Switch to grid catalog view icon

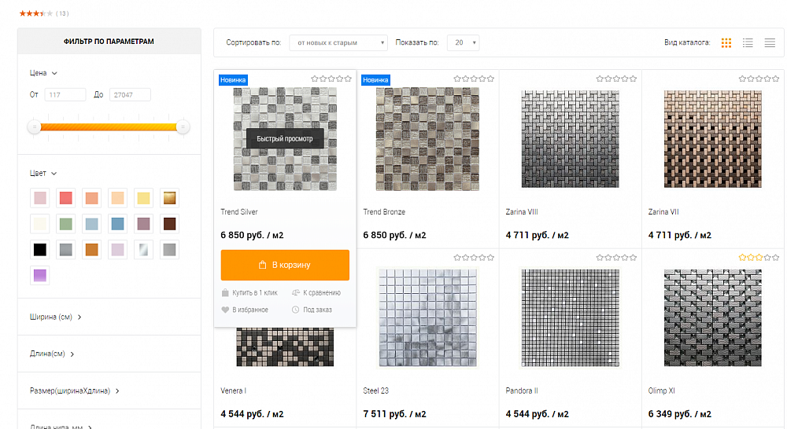tap(726, 43)
